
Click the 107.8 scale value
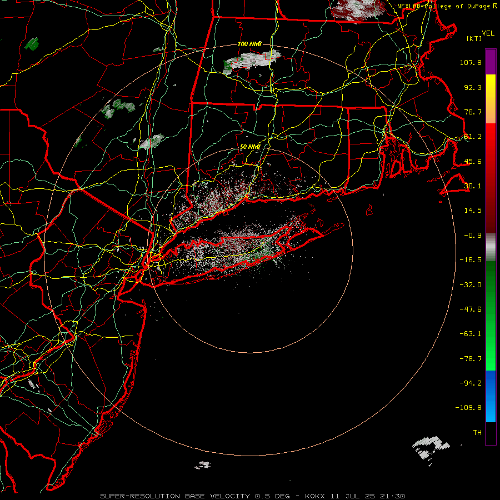coord(471,62)
